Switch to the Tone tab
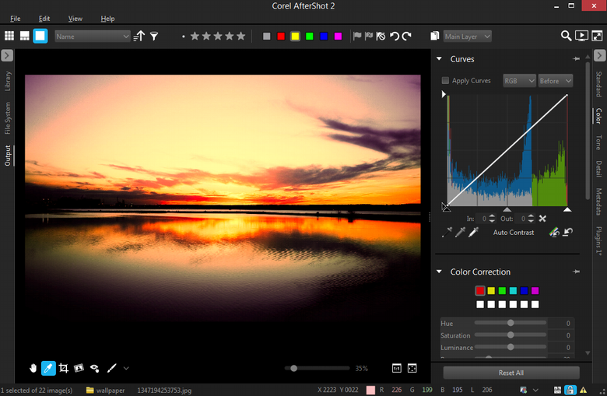 [598, 142]
